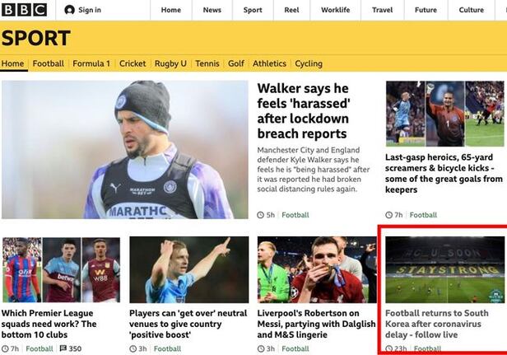Open the Reel tab in top navigation
This screenshot has width=507, height=355.
(291, 10)
